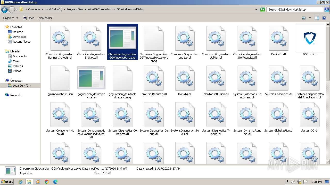Click the Back navigation arrow

4,10
